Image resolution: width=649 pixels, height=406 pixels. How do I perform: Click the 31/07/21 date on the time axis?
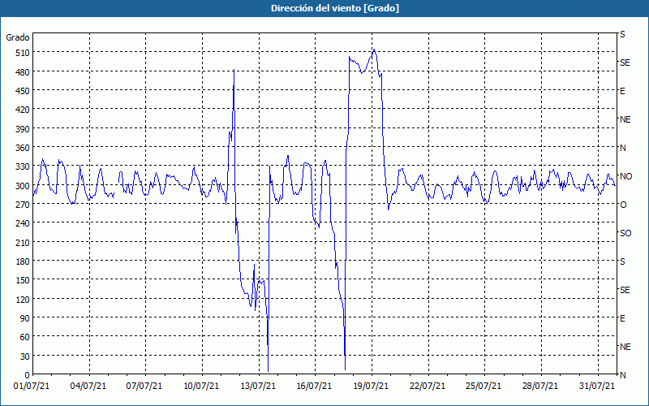point(597,387)
